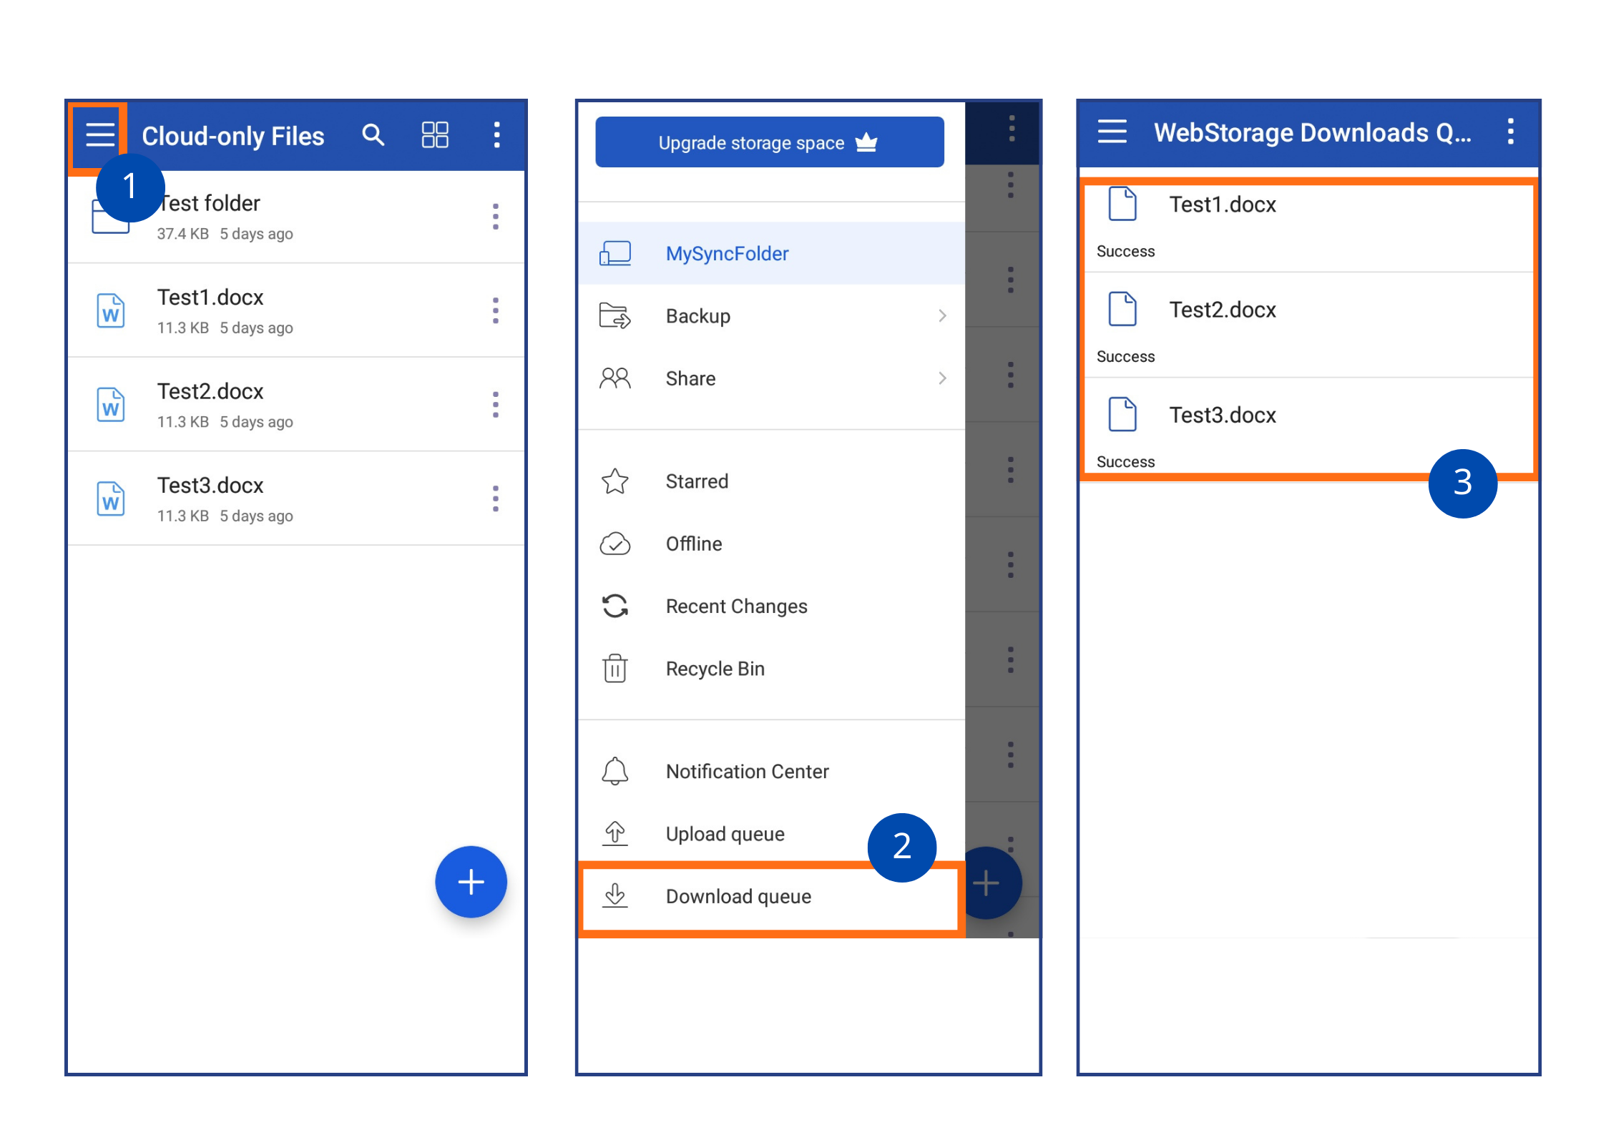Tap the Cloud-only Files screen title

(x=232, y=136)
